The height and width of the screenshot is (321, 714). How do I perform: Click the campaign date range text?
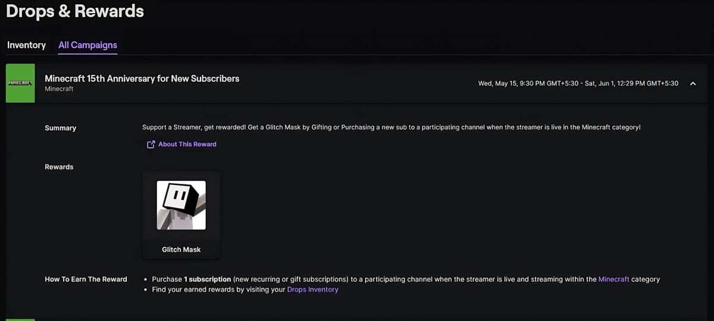click(578, 84)
